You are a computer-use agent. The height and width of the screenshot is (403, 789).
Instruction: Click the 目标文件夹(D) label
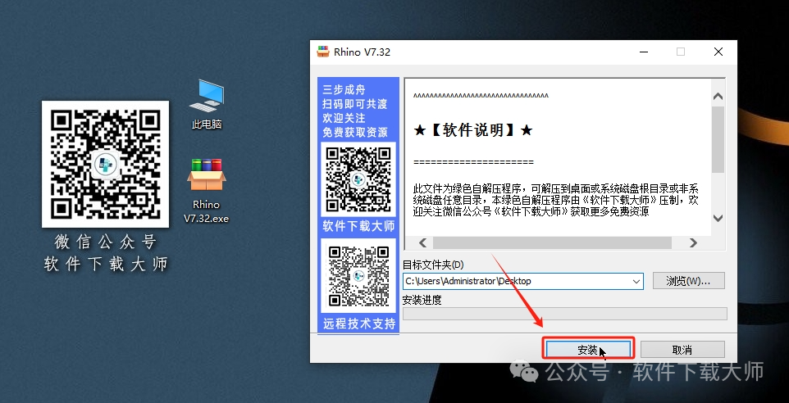433,265
